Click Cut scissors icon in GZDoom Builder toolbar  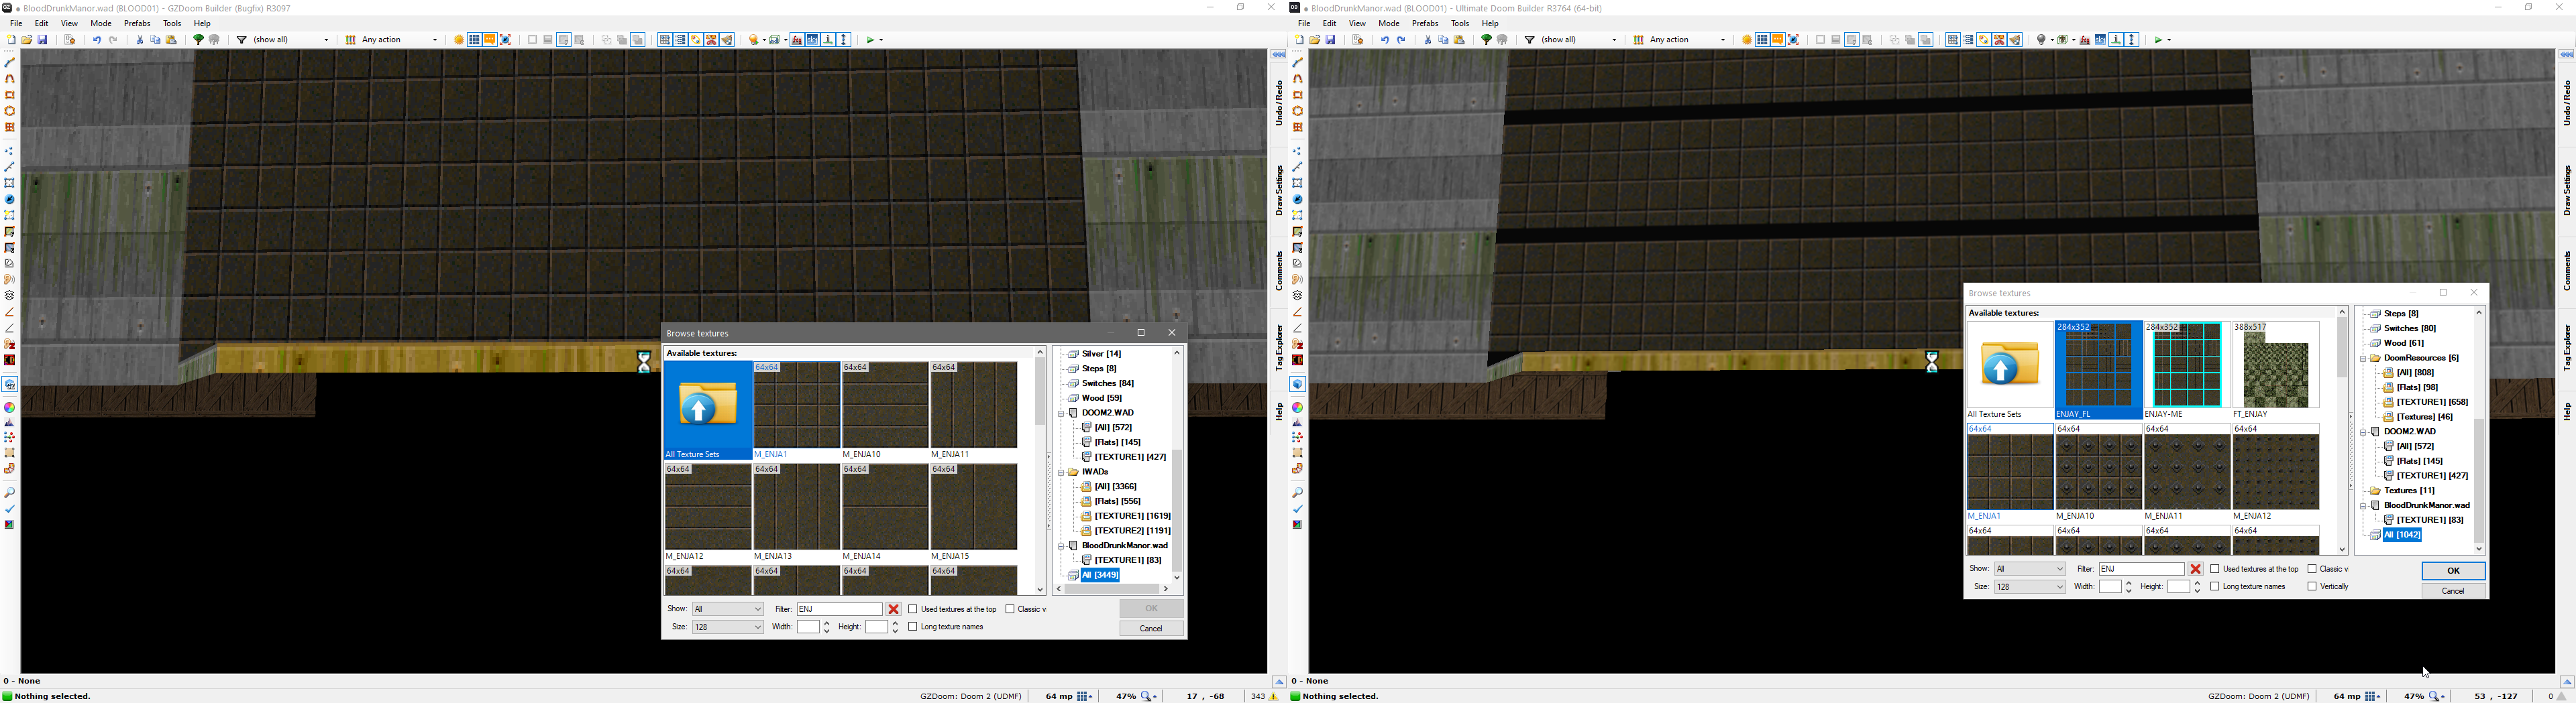[140, 40]
